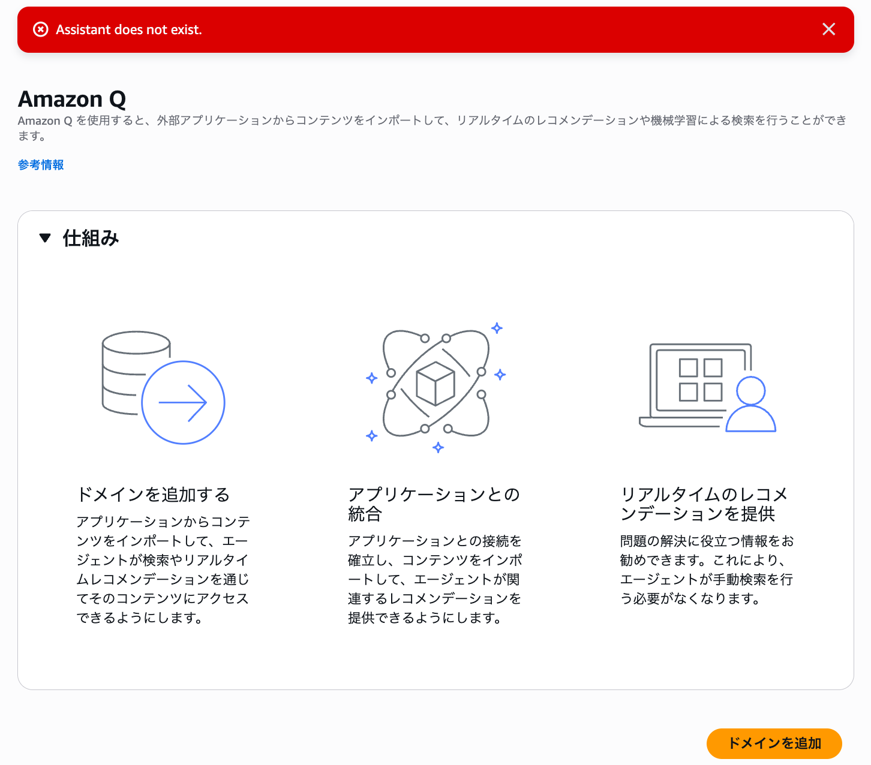The width and height of the screenshot is (871, 765).
Task: Click the 'Assistant does not exist.' message text
Action: (129, 30)
